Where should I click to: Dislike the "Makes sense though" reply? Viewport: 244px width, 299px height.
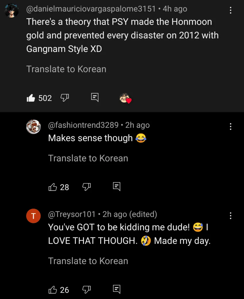86,187
